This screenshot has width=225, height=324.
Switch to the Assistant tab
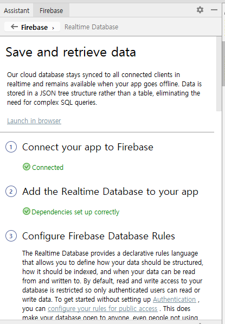tap(16, 10)
